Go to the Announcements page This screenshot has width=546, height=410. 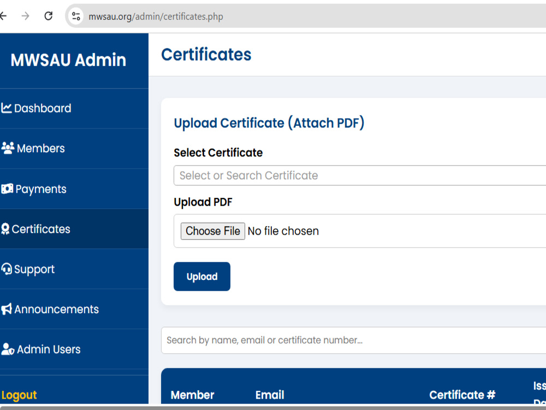point(74,309)
